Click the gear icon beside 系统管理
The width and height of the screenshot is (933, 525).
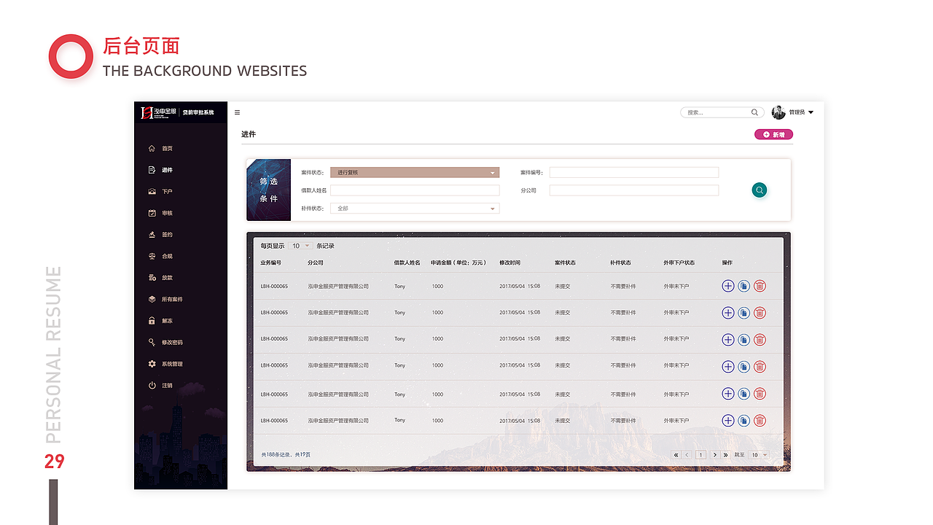tap(152, 364)
